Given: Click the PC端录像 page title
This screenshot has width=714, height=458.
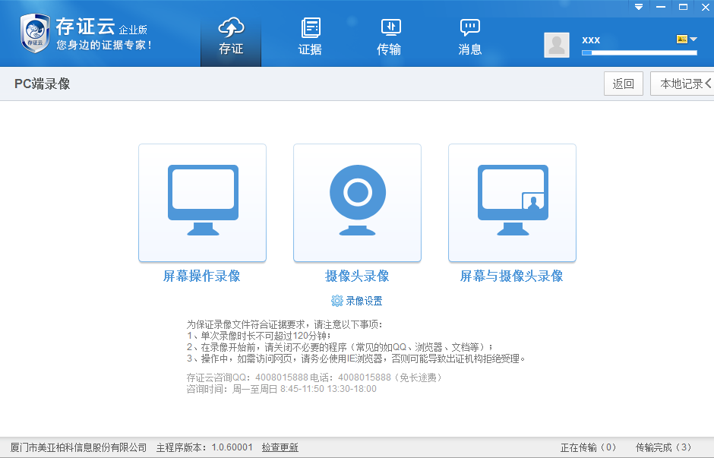Looking at the screenshot, I should 43,84.
